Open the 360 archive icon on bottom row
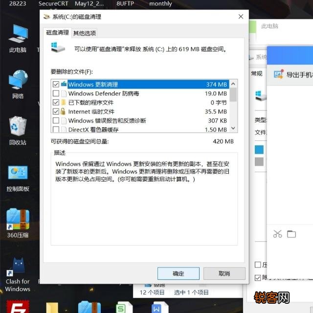313x313 pixels. pyautogui.click(x=89, y=308)
